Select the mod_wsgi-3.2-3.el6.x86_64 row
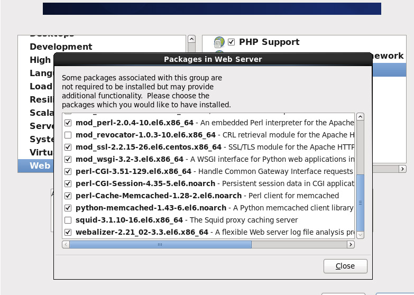The image size is (414, 295). 208,159
